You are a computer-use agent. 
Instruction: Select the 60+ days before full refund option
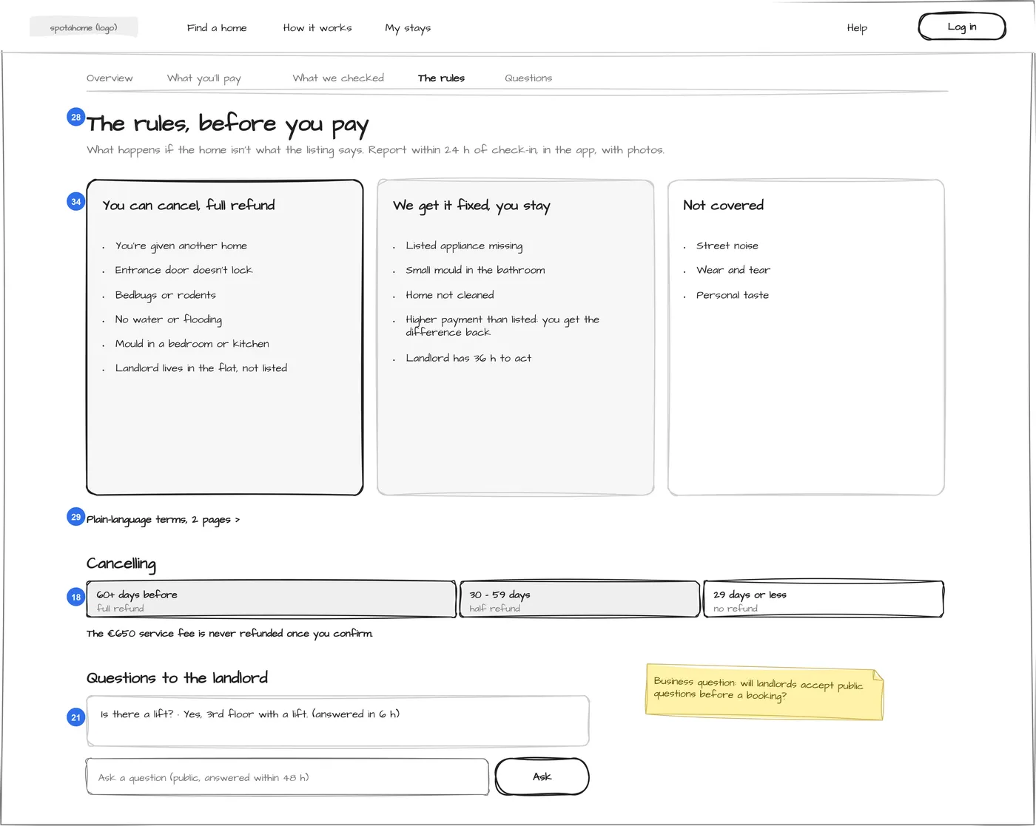[271, 599]
